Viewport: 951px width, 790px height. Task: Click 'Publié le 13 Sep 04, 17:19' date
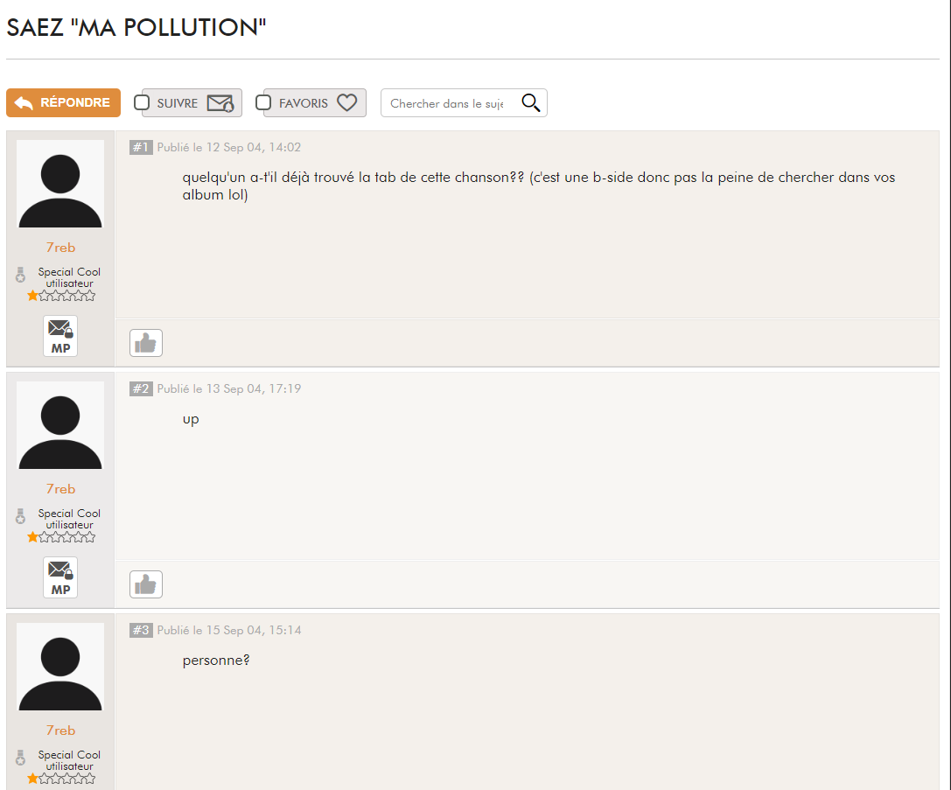point(228,388)
